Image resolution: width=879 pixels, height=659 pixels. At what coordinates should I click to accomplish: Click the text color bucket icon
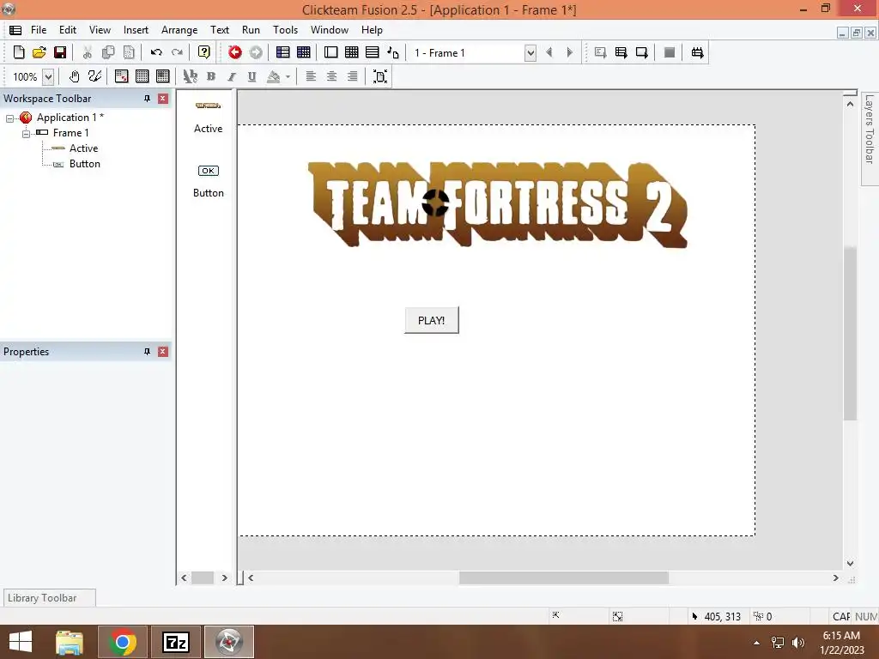(x=274, y=76)
